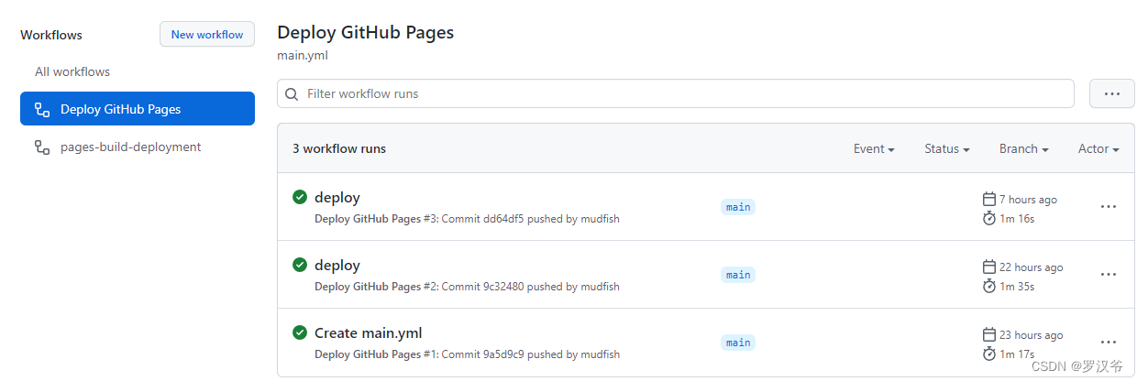Open the Actor filter dropdown

[1098, 148]
